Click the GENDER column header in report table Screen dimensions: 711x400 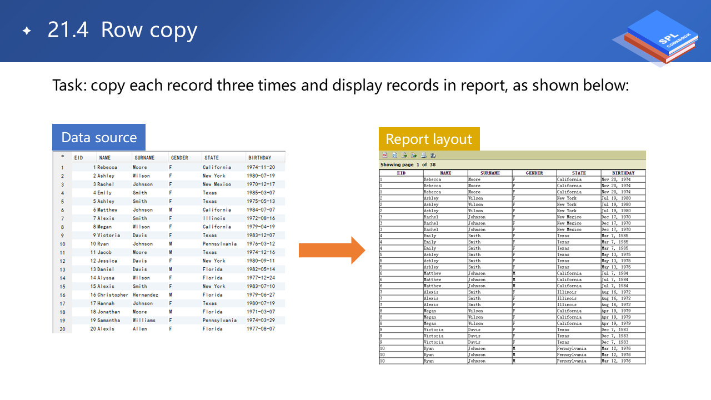pos(534,173)
